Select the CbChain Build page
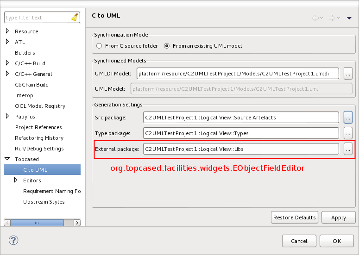The image size is (359, 255). pos(31,85)
